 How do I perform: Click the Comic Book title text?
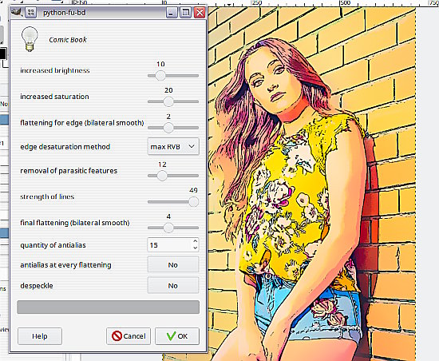click(68, 40)
